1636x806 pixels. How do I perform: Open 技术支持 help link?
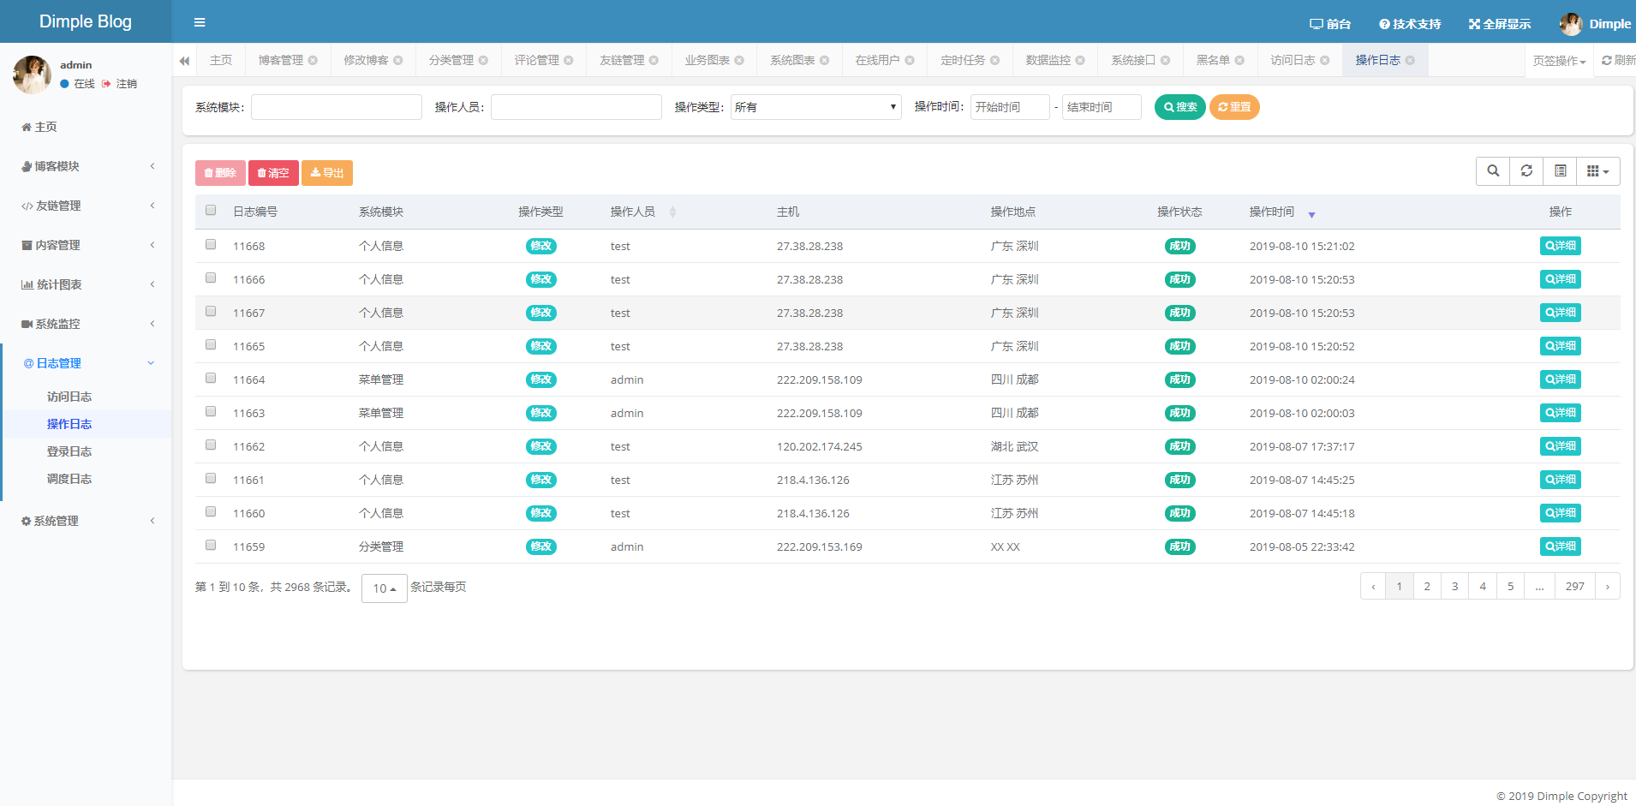1410,24
